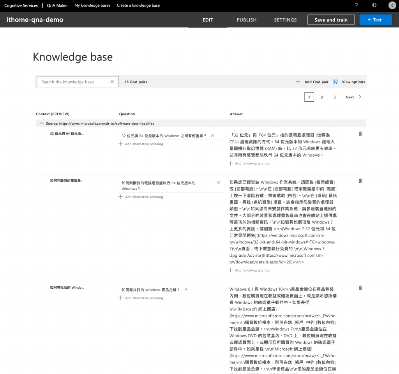
Task: Select page 1 in pagination
Action: pyautogui.click(x=309, y=97)
